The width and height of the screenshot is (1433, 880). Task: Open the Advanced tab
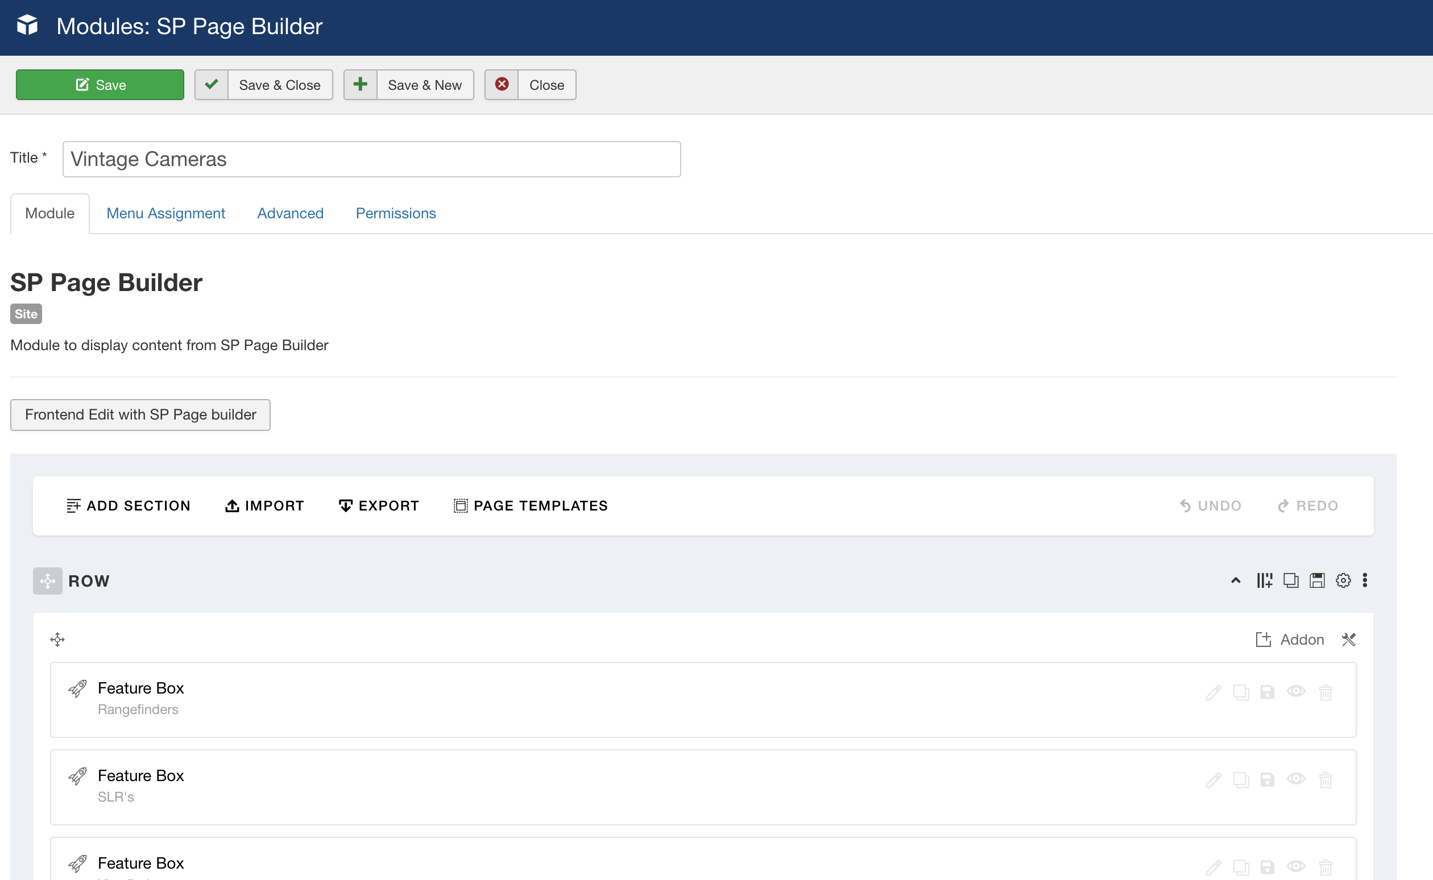[x=290, y=214]
